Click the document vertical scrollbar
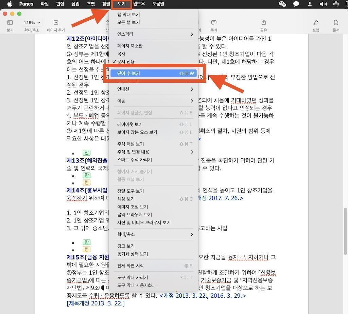348x314 pixels. click(x=345, y=231)
